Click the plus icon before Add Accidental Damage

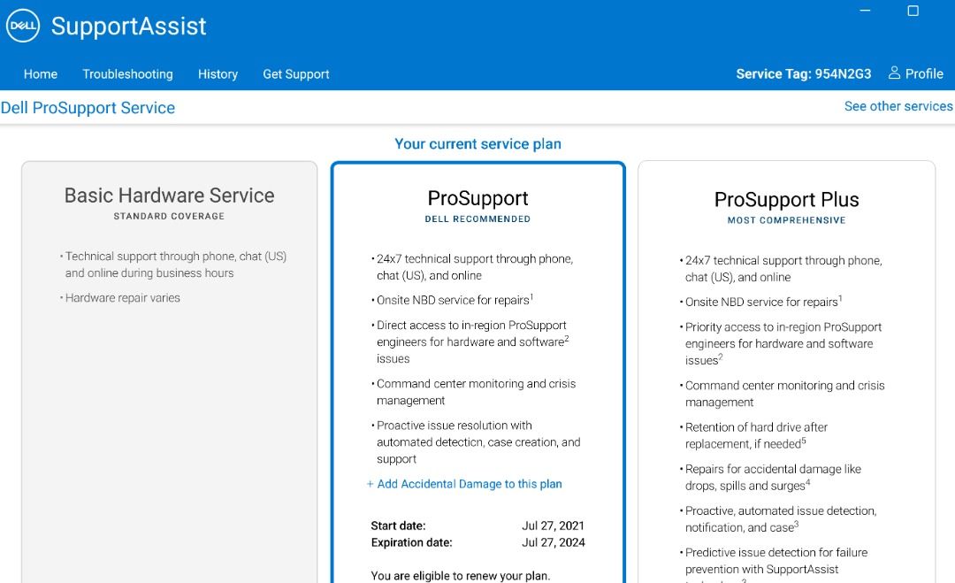371,484
